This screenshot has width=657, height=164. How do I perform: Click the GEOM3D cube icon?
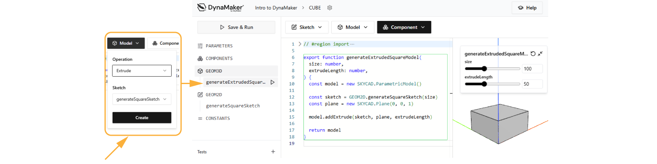[x=200, y=71]
